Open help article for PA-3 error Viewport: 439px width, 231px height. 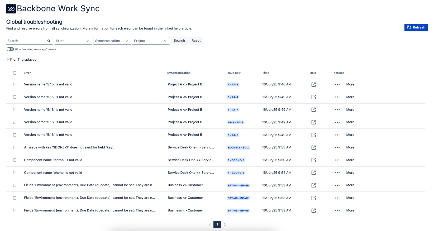click(x=313, y=85)
